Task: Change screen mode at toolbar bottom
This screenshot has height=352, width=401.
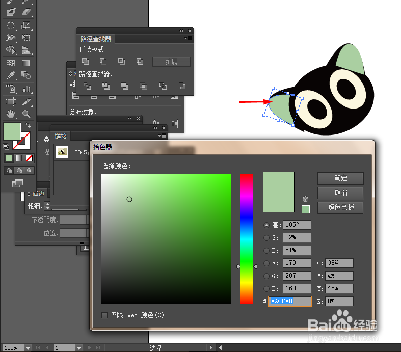Action: coord(17,183)
